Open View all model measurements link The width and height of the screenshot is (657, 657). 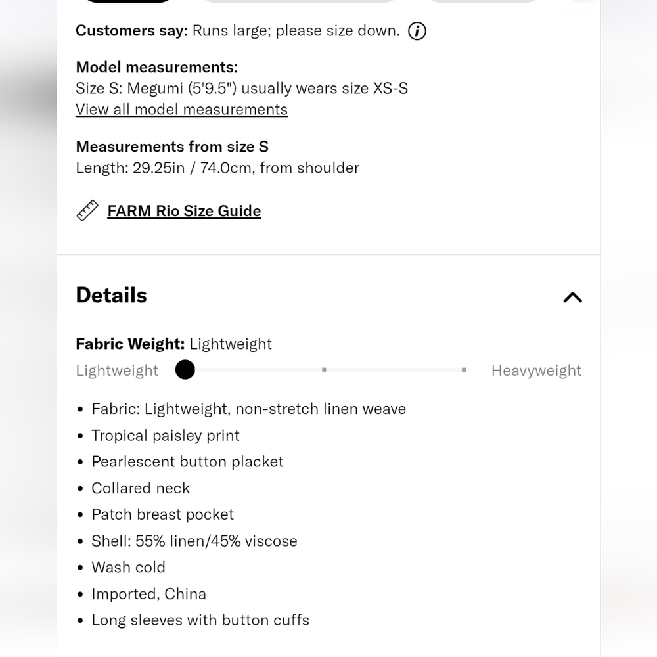pos(181,110)
